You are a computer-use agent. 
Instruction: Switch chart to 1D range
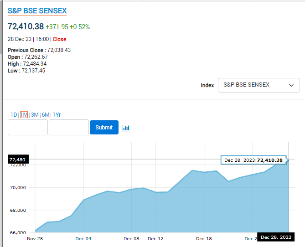(x=14, y=115)
